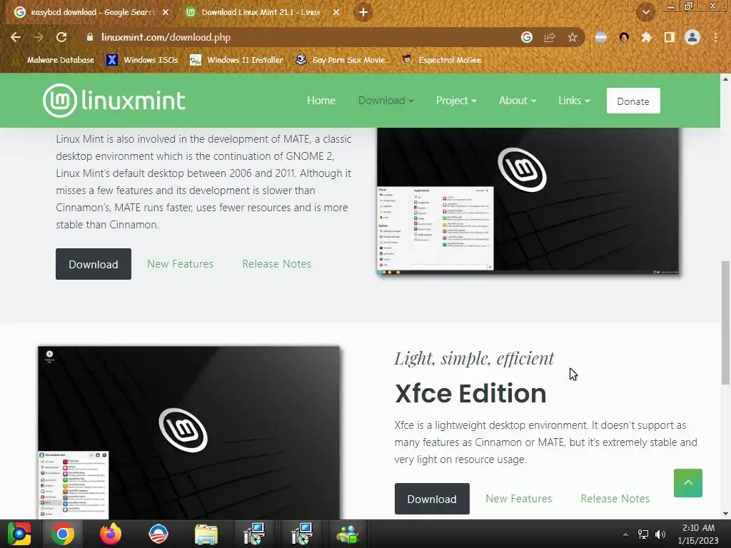
Task: Open Espectral McGee bookmark
Action: tap(441, 60)
